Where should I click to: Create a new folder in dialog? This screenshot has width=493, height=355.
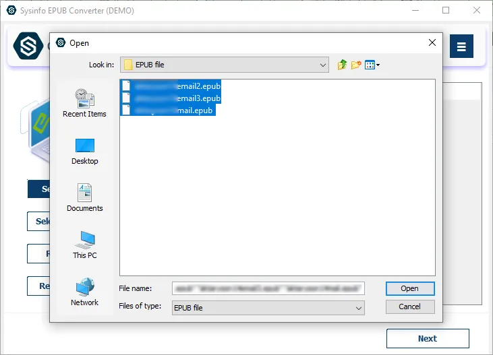356,65
